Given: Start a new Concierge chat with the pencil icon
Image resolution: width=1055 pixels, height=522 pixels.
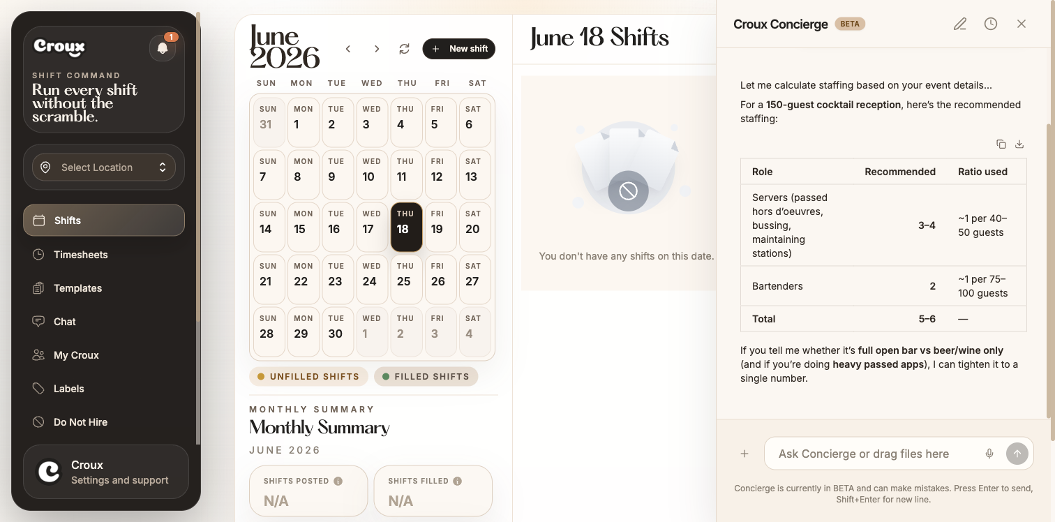Looking at the screenshot, I should tap(960, 24).
